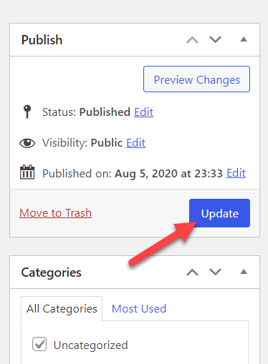Viewport: 268px width, 364px height.
Task: Switch to the Most Used tab
Action: (139, 309)
